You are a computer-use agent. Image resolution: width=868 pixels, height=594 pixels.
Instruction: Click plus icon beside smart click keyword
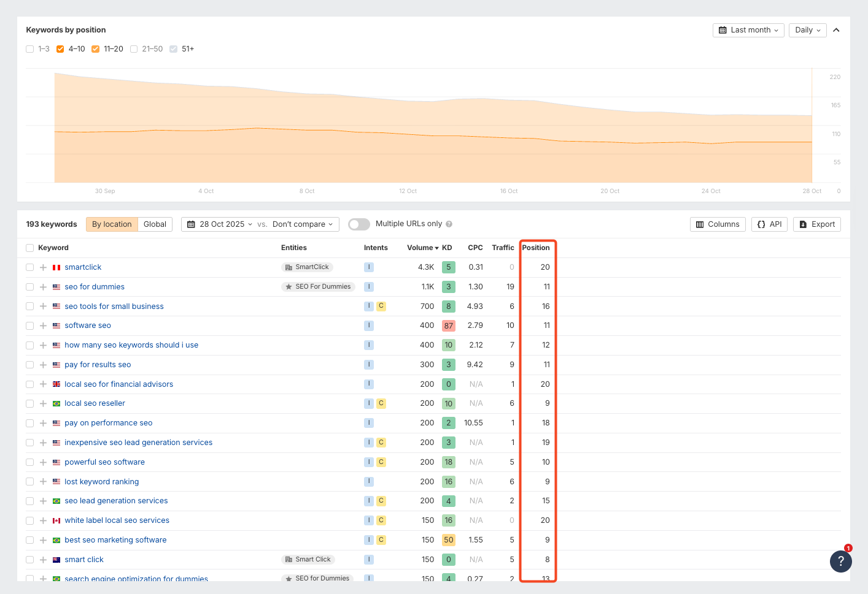point(43,560)
